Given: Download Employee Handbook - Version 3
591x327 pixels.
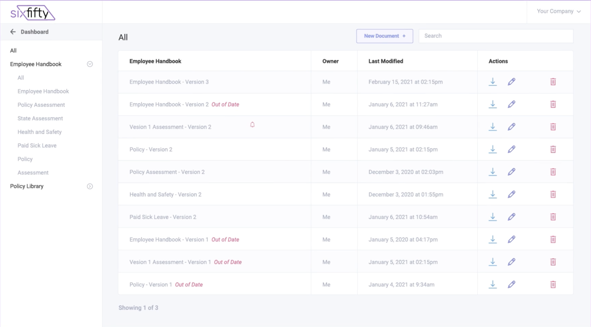Looking at the screenshot, I should (492, 82).
